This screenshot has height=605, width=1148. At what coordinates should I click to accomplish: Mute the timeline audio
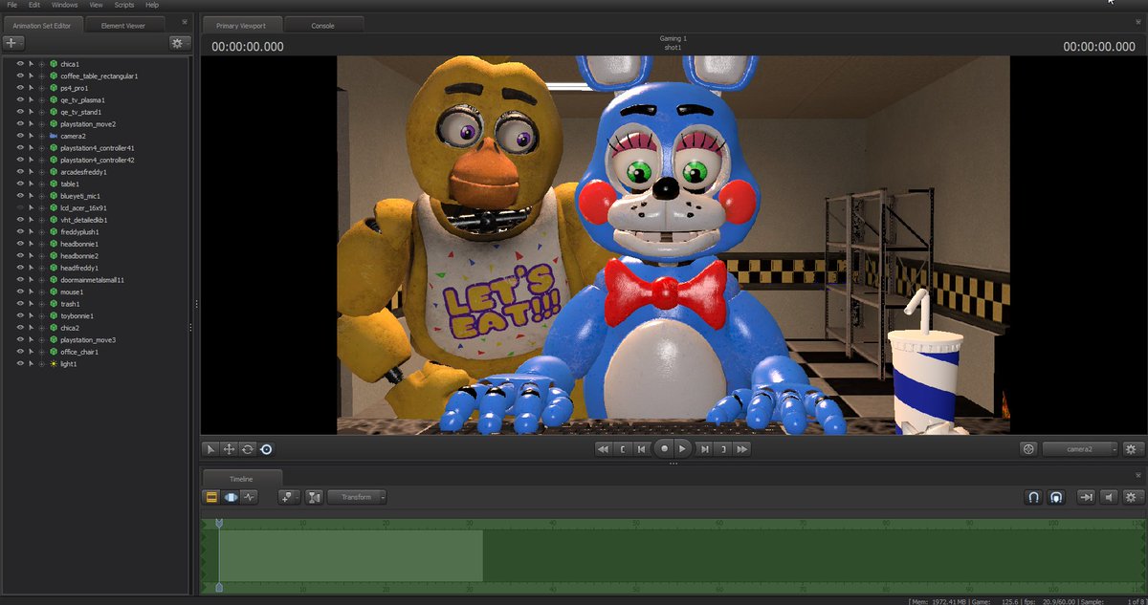point(1109,497)
